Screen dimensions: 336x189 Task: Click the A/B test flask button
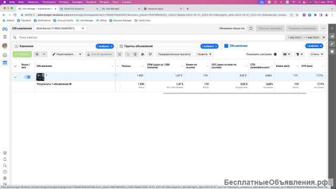pyautogui.click(x=100, y=54)
